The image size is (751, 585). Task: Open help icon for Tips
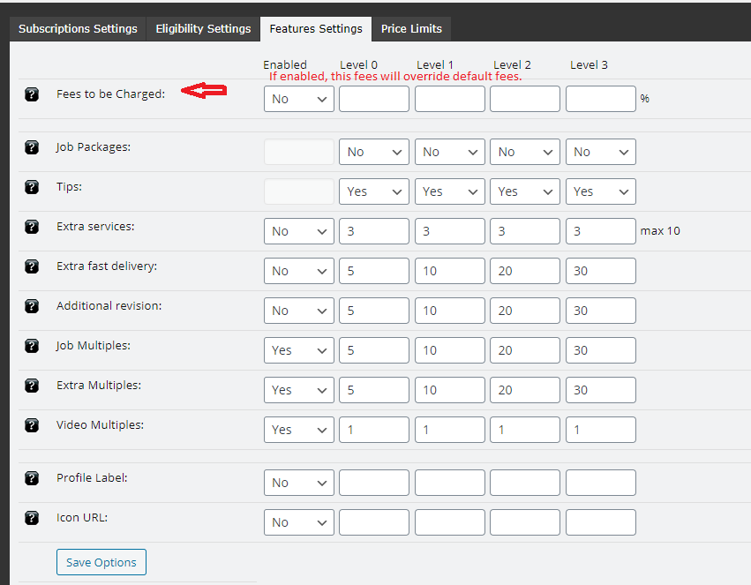tap(32, 187)
